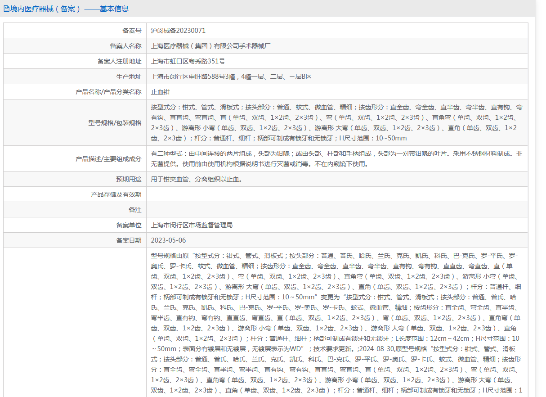The width and height of the screenshot is (546, 397).
Task: Select filing date 2023-05-06
Action: tap(168, 240)
